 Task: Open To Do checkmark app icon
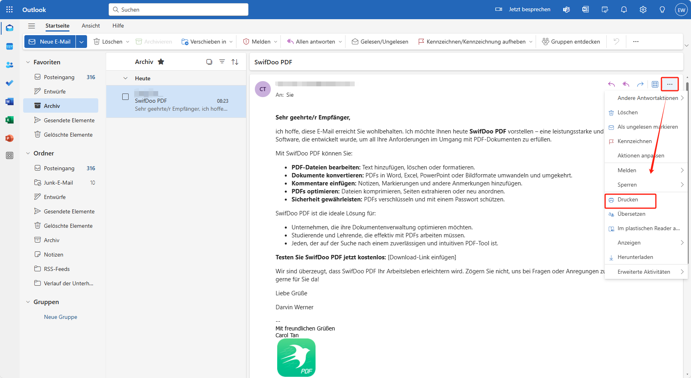(10, 83)
